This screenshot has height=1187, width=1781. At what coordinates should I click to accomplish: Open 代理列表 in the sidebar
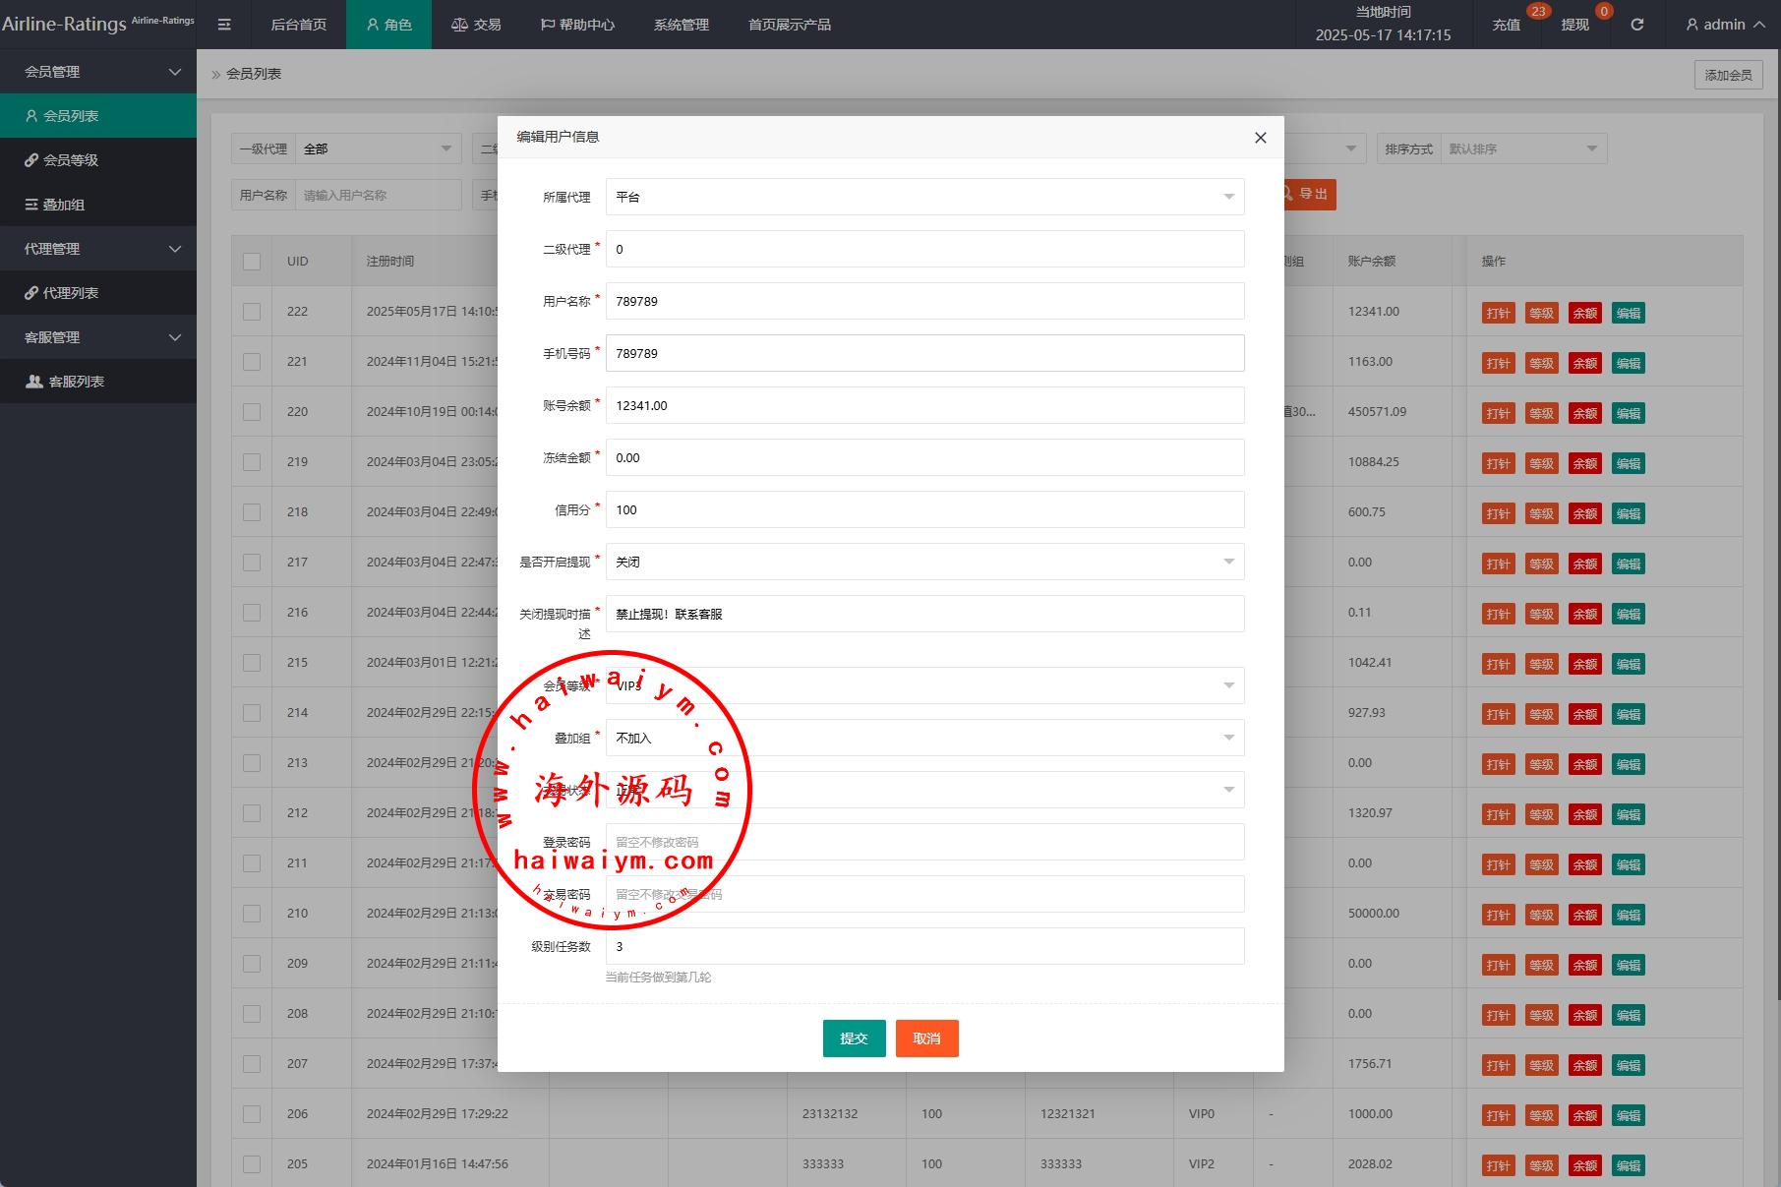coord(71,293)
